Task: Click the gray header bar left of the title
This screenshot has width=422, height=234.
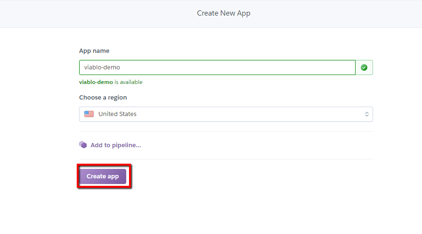Action: coord(94,13)
